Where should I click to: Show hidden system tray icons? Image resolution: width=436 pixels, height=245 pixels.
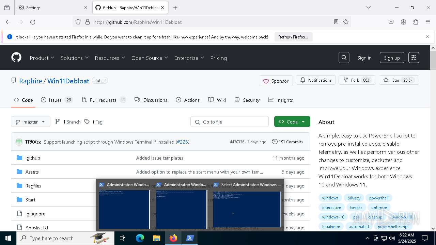[367, 238]
